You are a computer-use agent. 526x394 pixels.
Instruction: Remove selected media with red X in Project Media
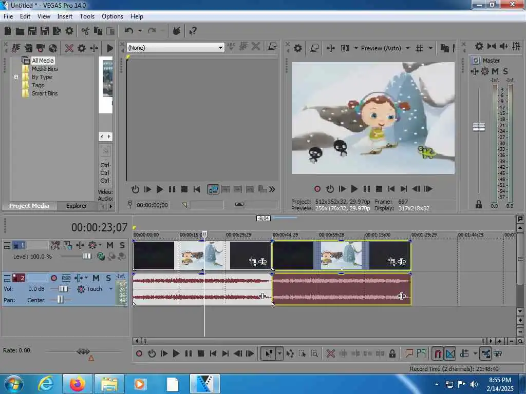click(69, 48)
